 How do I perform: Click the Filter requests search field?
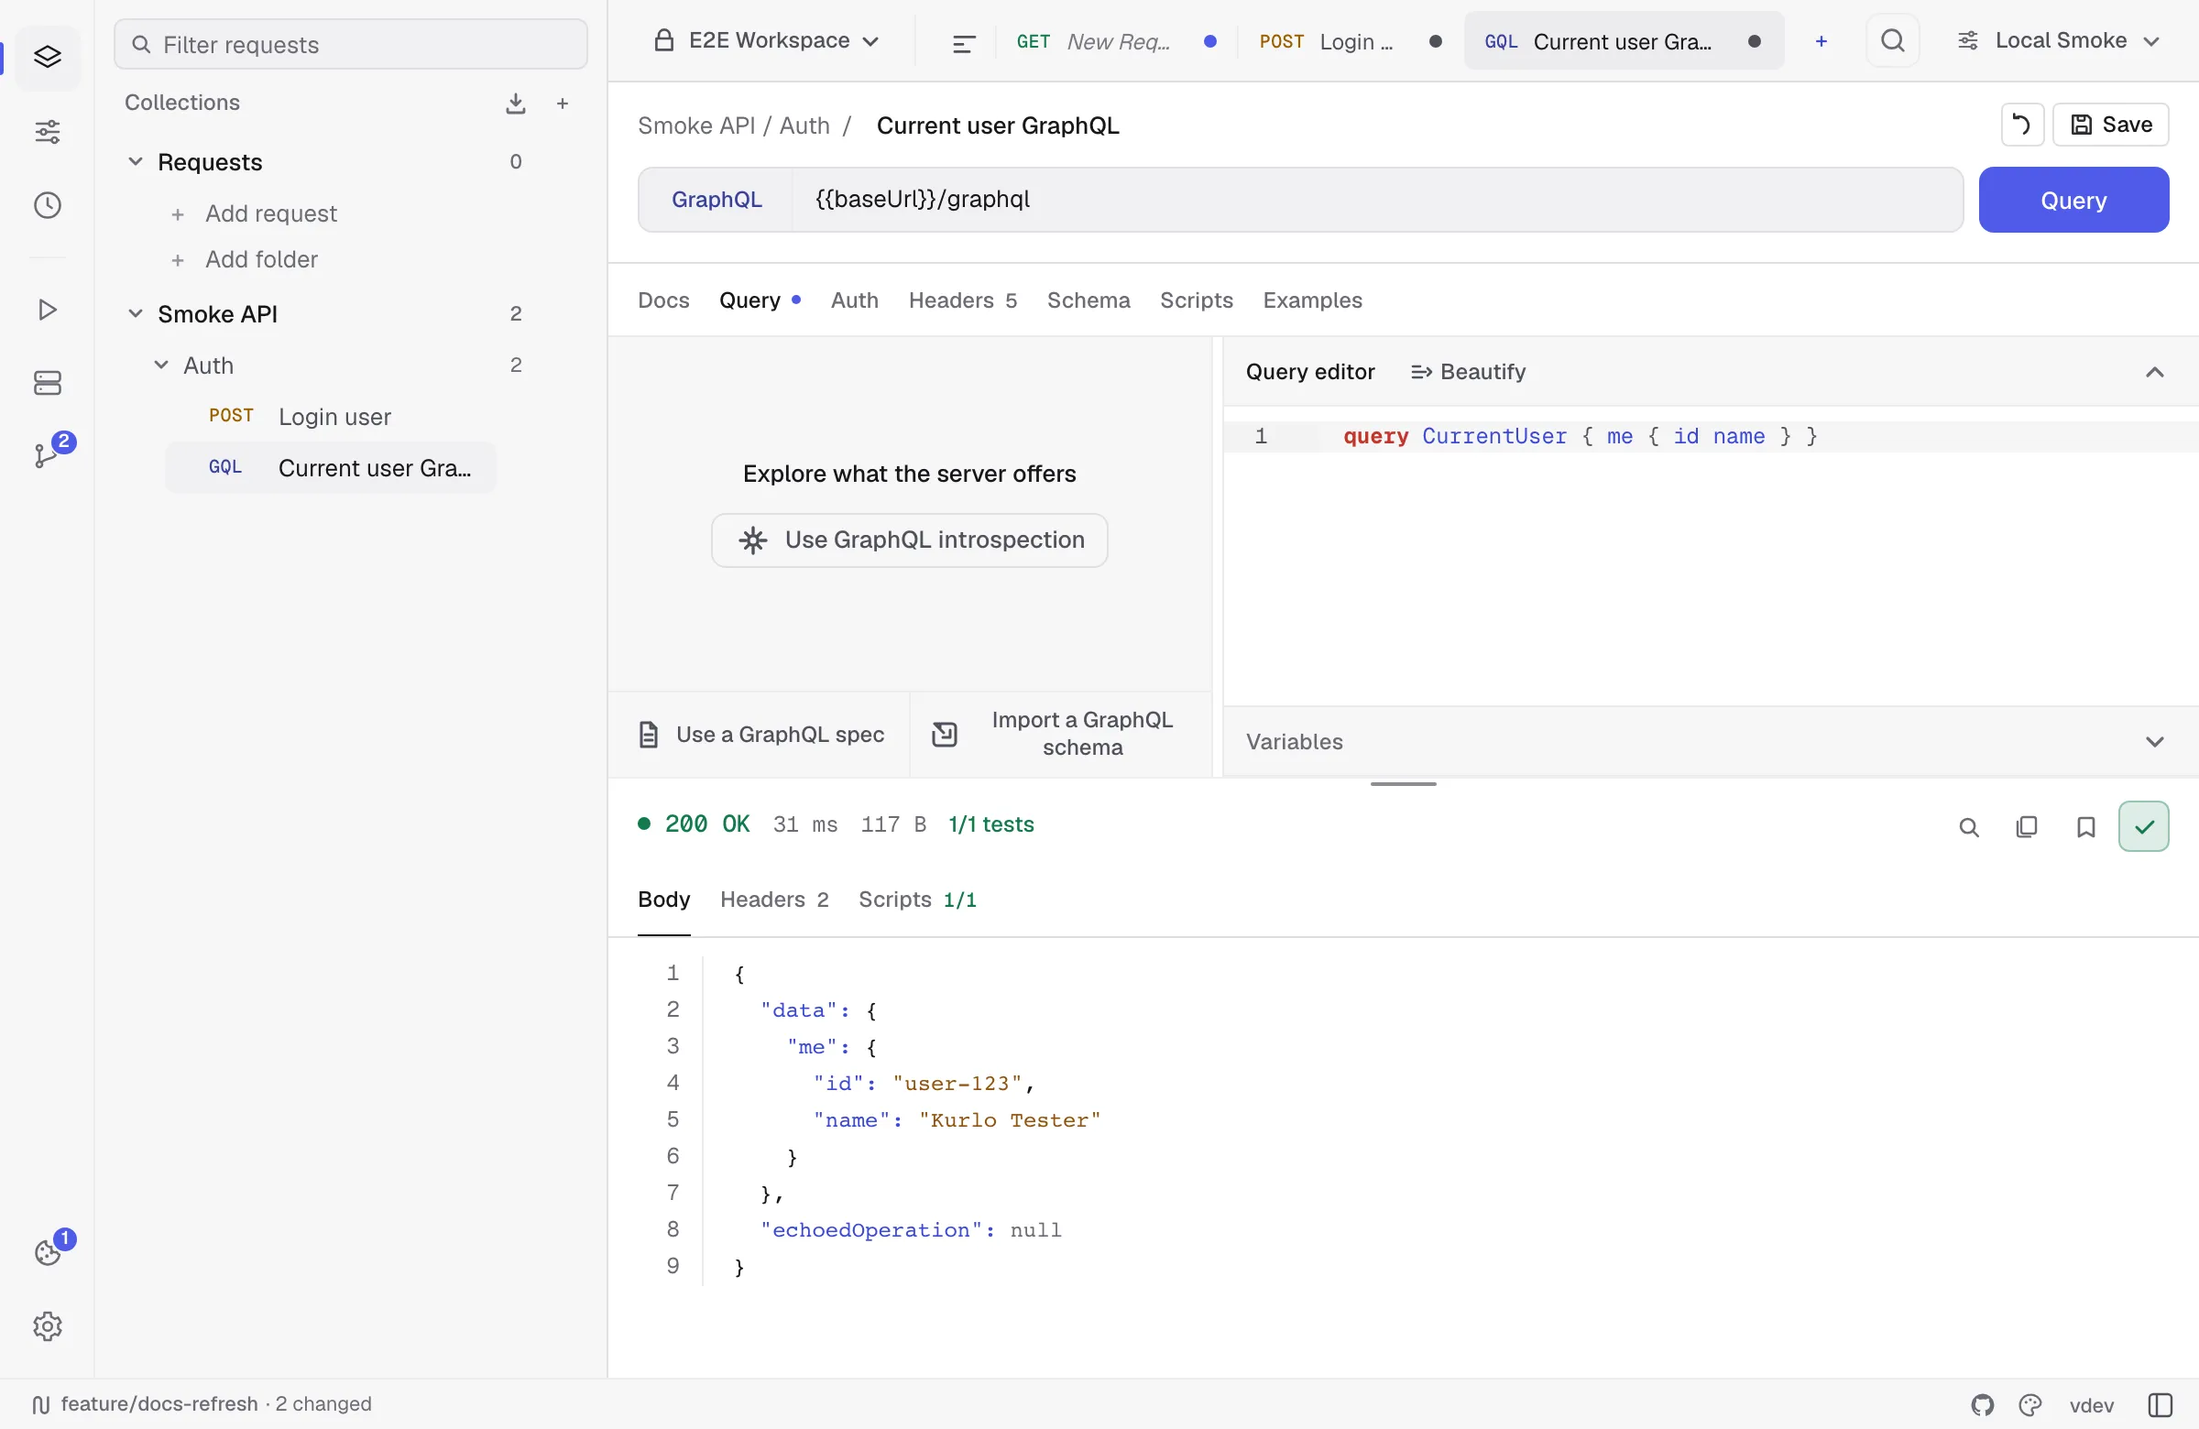click(350, 44)
